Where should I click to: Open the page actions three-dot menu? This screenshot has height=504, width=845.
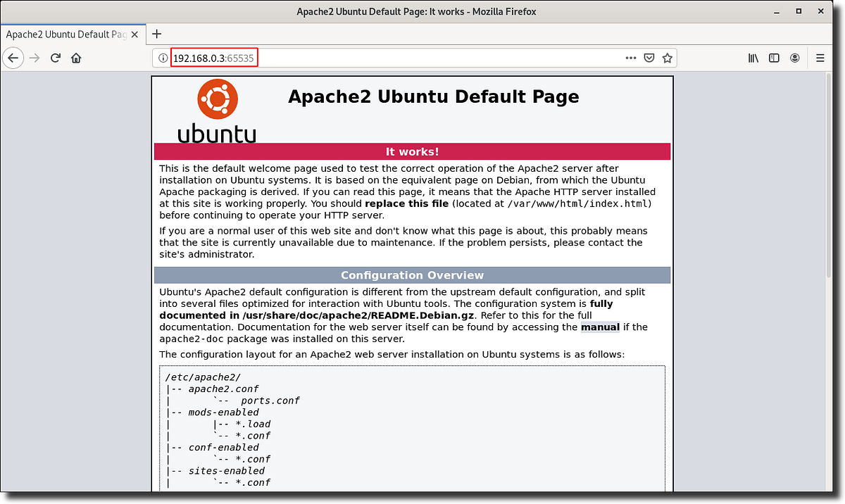coord(630,58)
